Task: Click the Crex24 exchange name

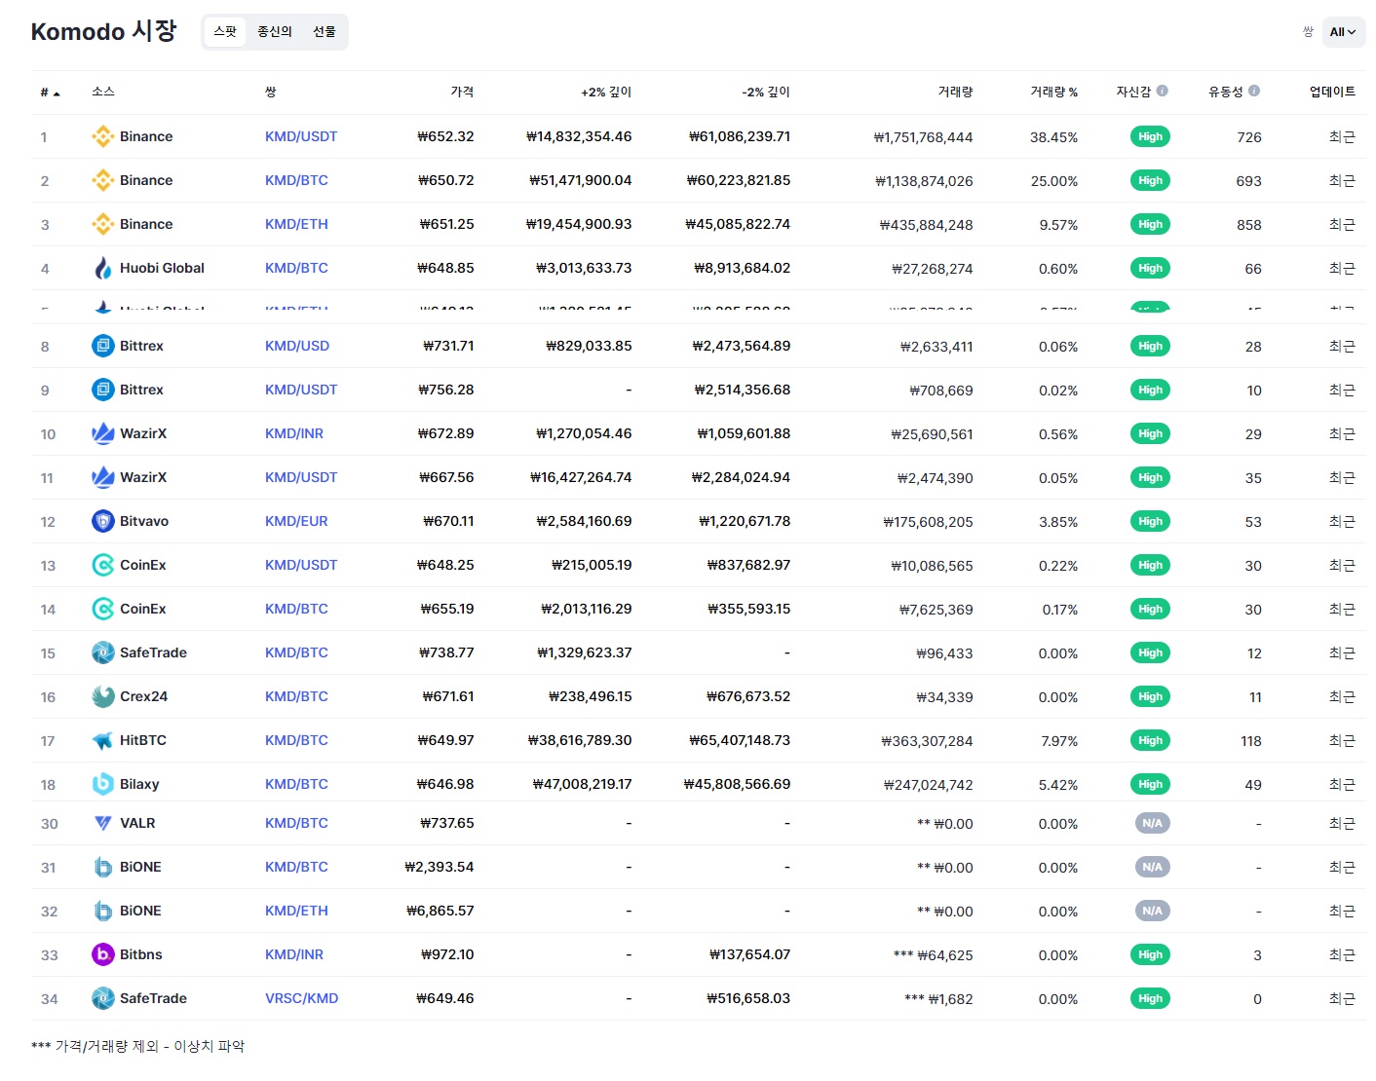Action: [x=143, y=696]
